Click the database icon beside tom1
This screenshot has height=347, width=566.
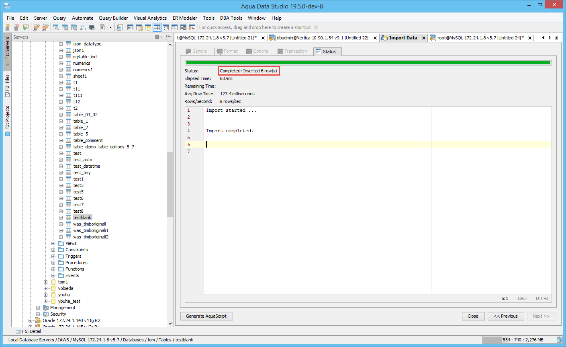53,282
